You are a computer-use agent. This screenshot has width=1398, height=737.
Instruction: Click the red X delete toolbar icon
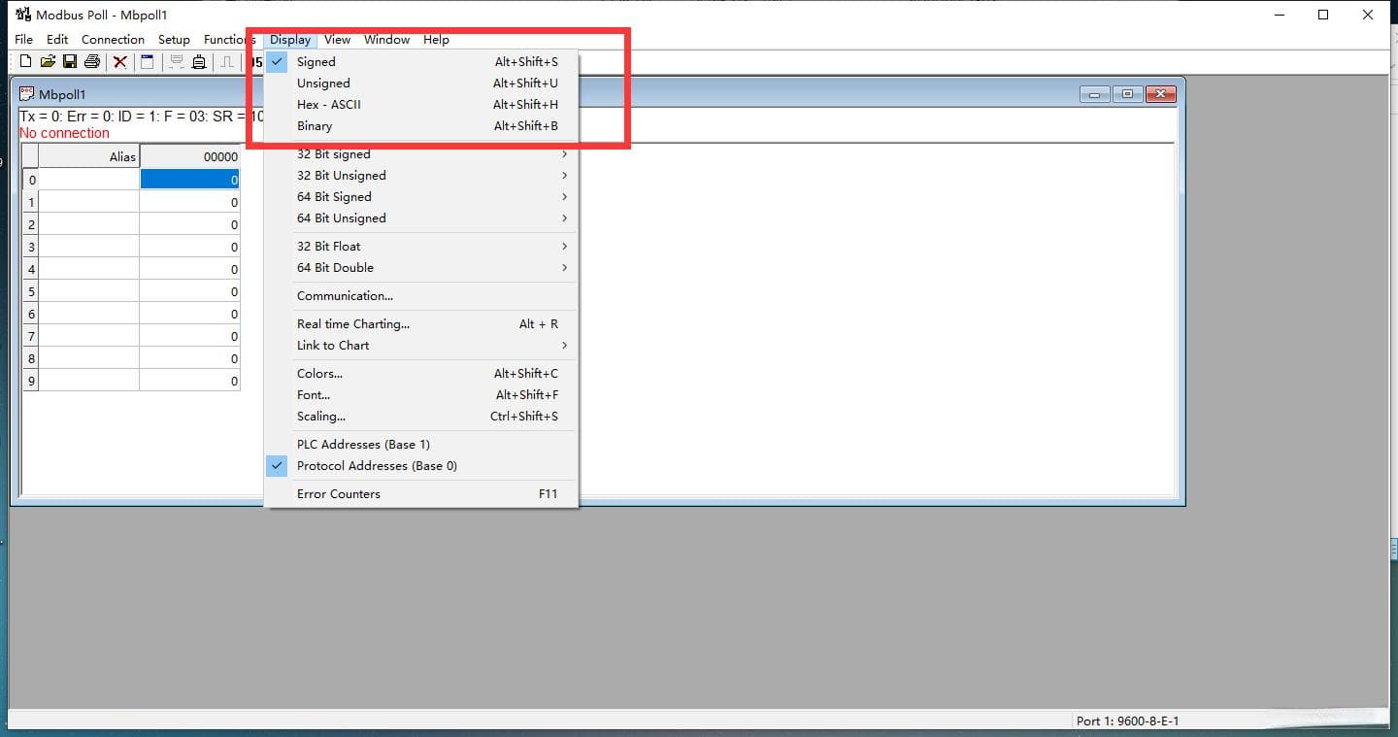[120, 62]
